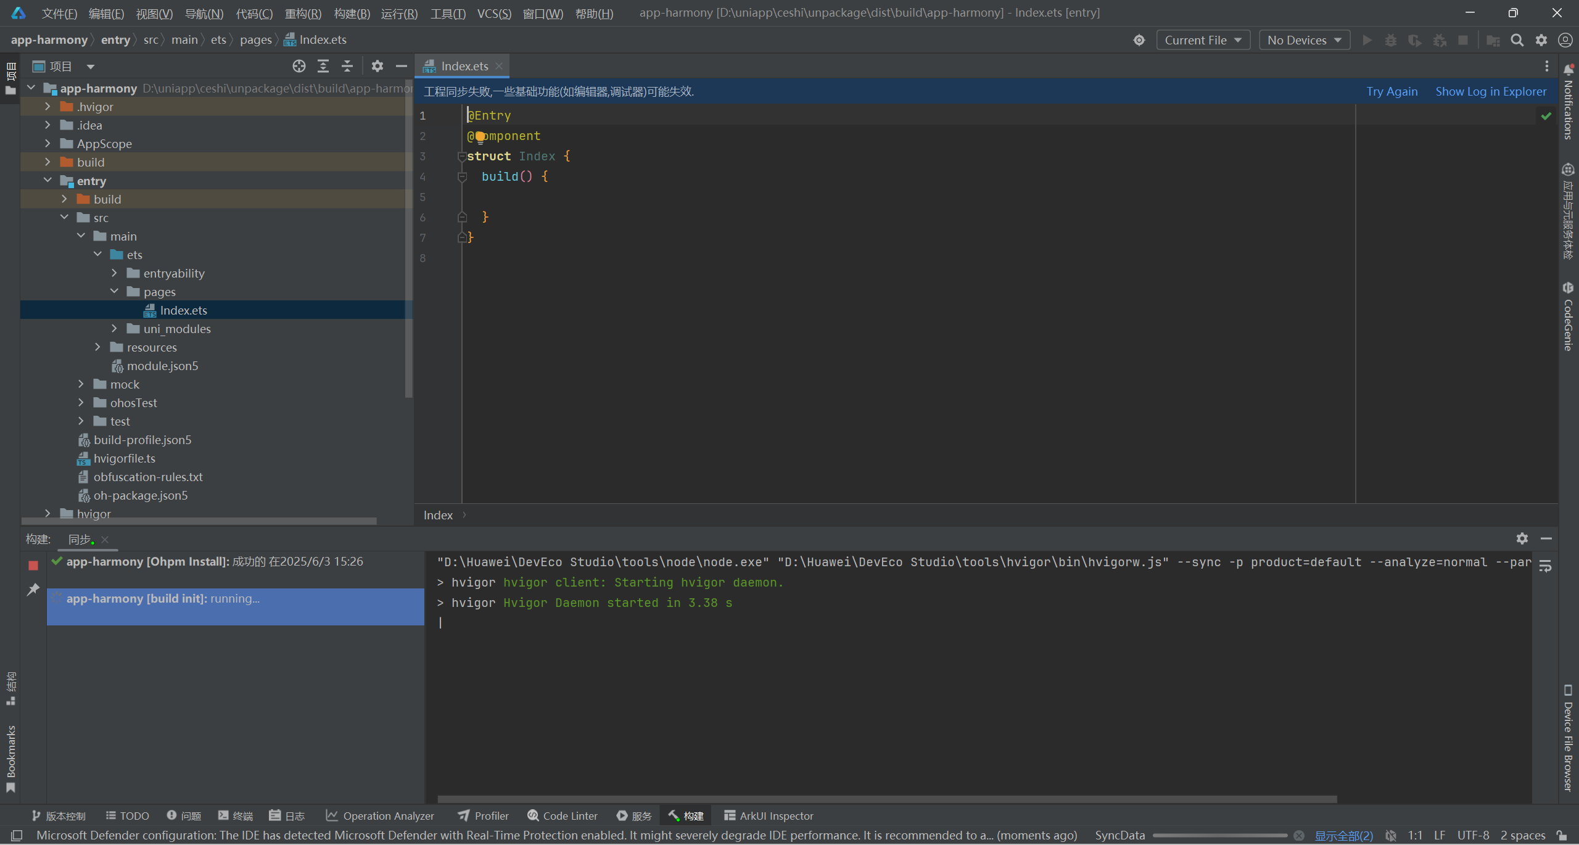Click the account profile icon at top right
This screenshot has height=845, width=1579.
1565,40
